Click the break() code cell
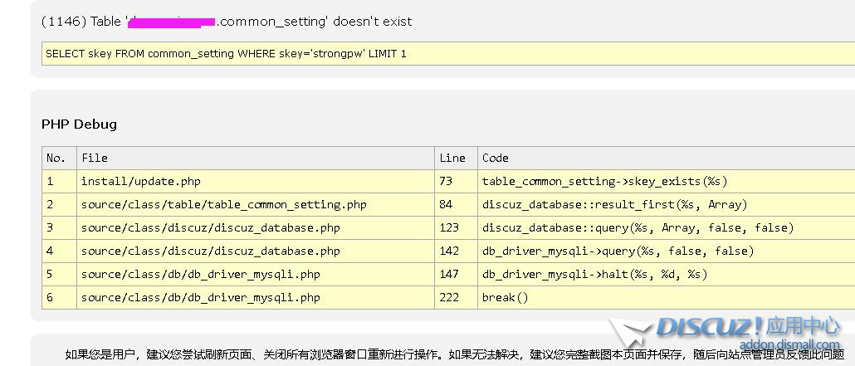 tap(505, 297)
